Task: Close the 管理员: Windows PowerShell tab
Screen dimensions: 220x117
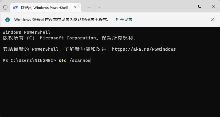Action: coord(75,7)
